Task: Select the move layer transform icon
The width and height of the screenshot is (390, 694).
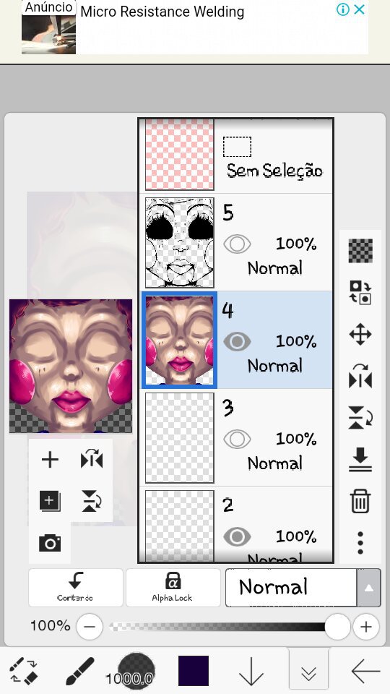Action: [360, 334]
